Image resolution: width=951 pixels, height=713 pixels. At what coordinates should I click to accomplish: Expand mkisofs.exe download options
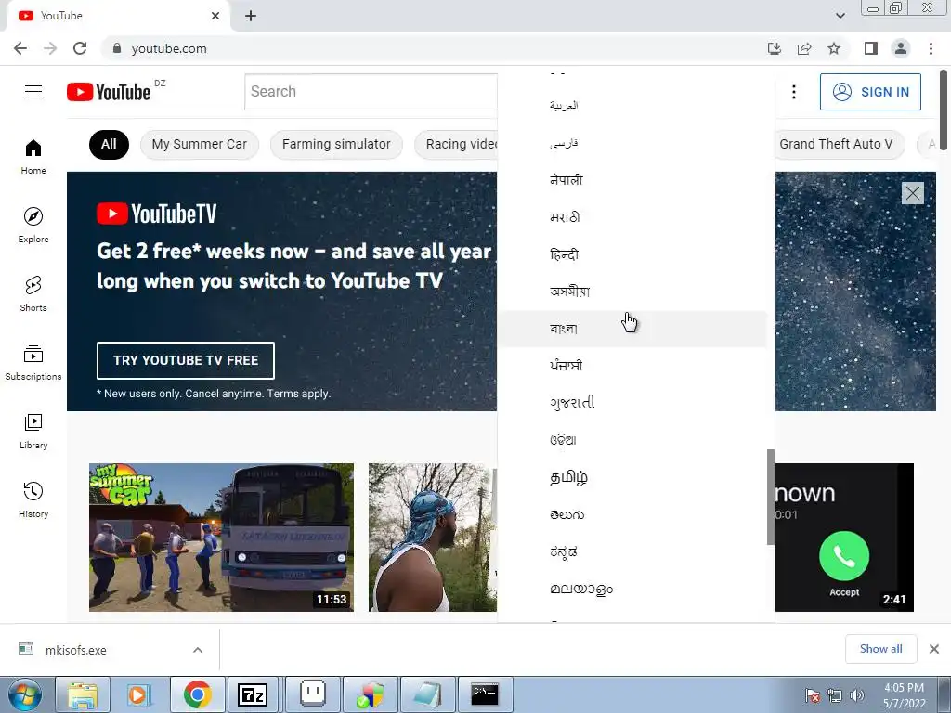[x=198, y=650]
